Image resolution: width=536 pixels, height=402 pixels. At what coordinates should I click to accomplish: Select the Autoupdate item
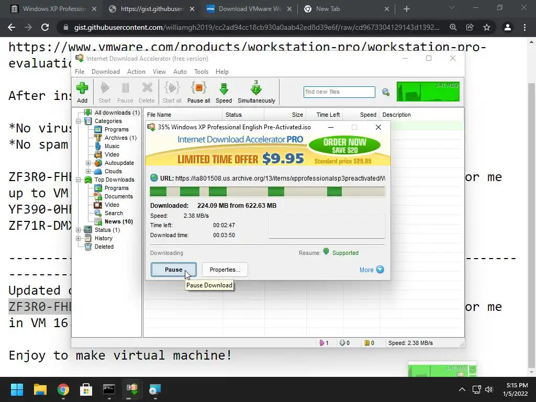(x=119, y=163)
